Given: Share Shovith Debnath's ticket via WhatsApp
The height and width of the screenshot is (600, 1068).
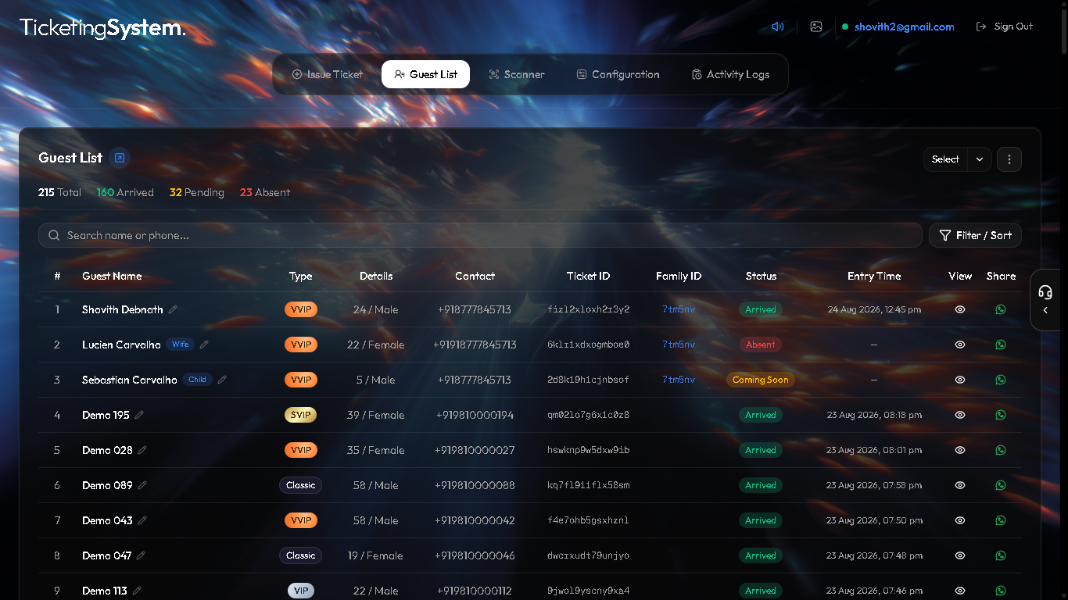Looking at the screenshot, I should tap(1001, 309).
